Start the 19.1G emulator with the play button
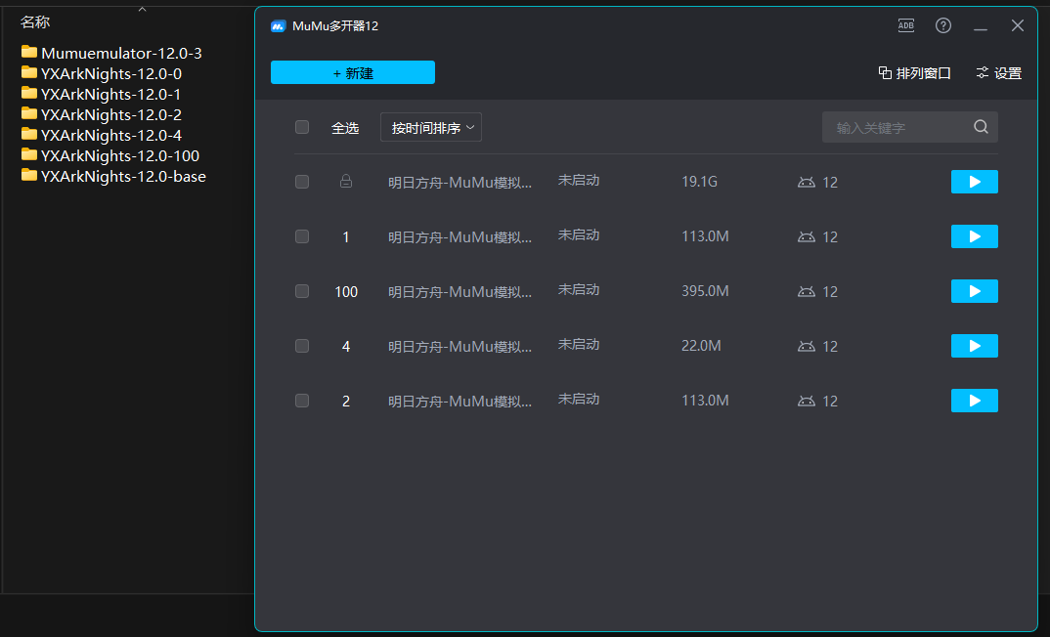This screenshot has width=1050, height=637. 975,182
